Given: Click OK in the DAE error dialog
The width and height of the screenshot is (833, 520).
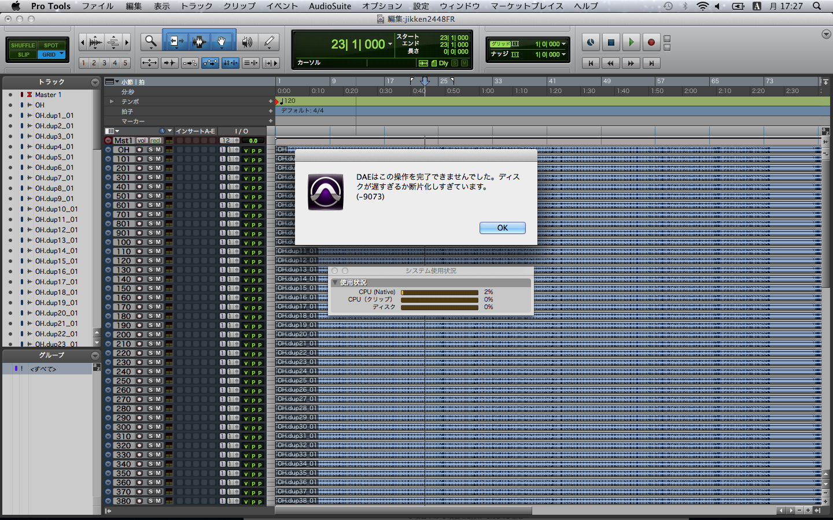Looking at the screenshot, I should [x=503, y=228].
